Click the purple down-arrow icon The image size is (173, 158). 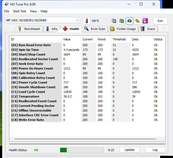145,21
